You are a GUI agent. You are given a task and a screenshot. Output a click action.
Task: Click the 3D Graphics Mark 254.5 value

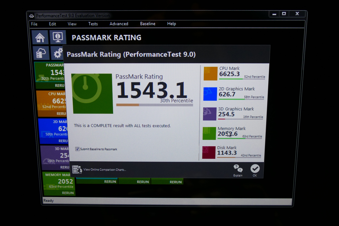(x=226, y=114)
